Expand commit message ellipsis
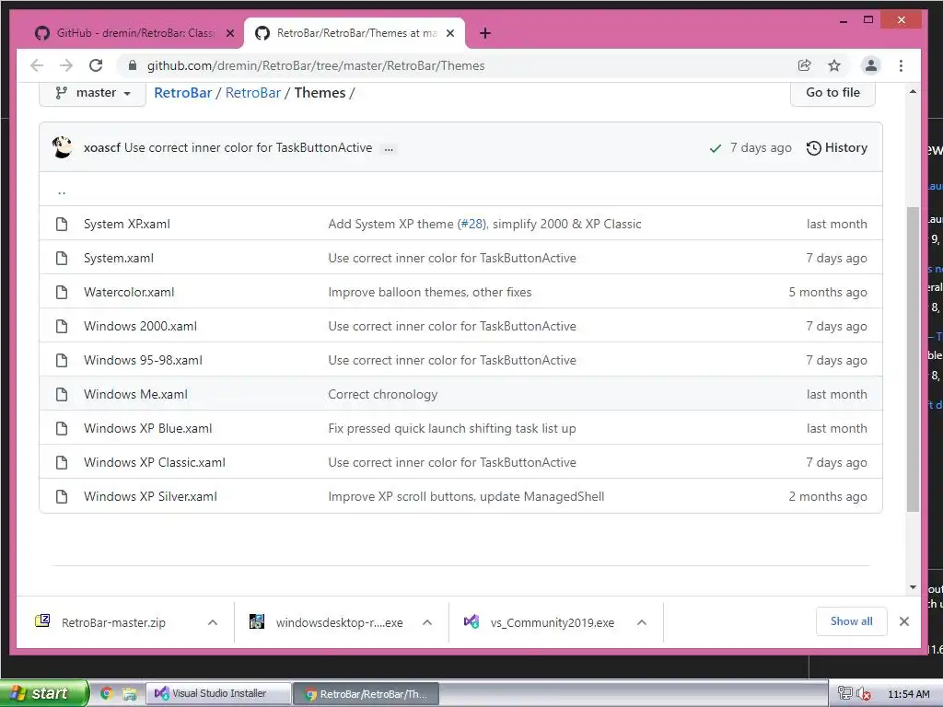The height and width of the screenshot is (707, 943). click(x=390, y=148)
